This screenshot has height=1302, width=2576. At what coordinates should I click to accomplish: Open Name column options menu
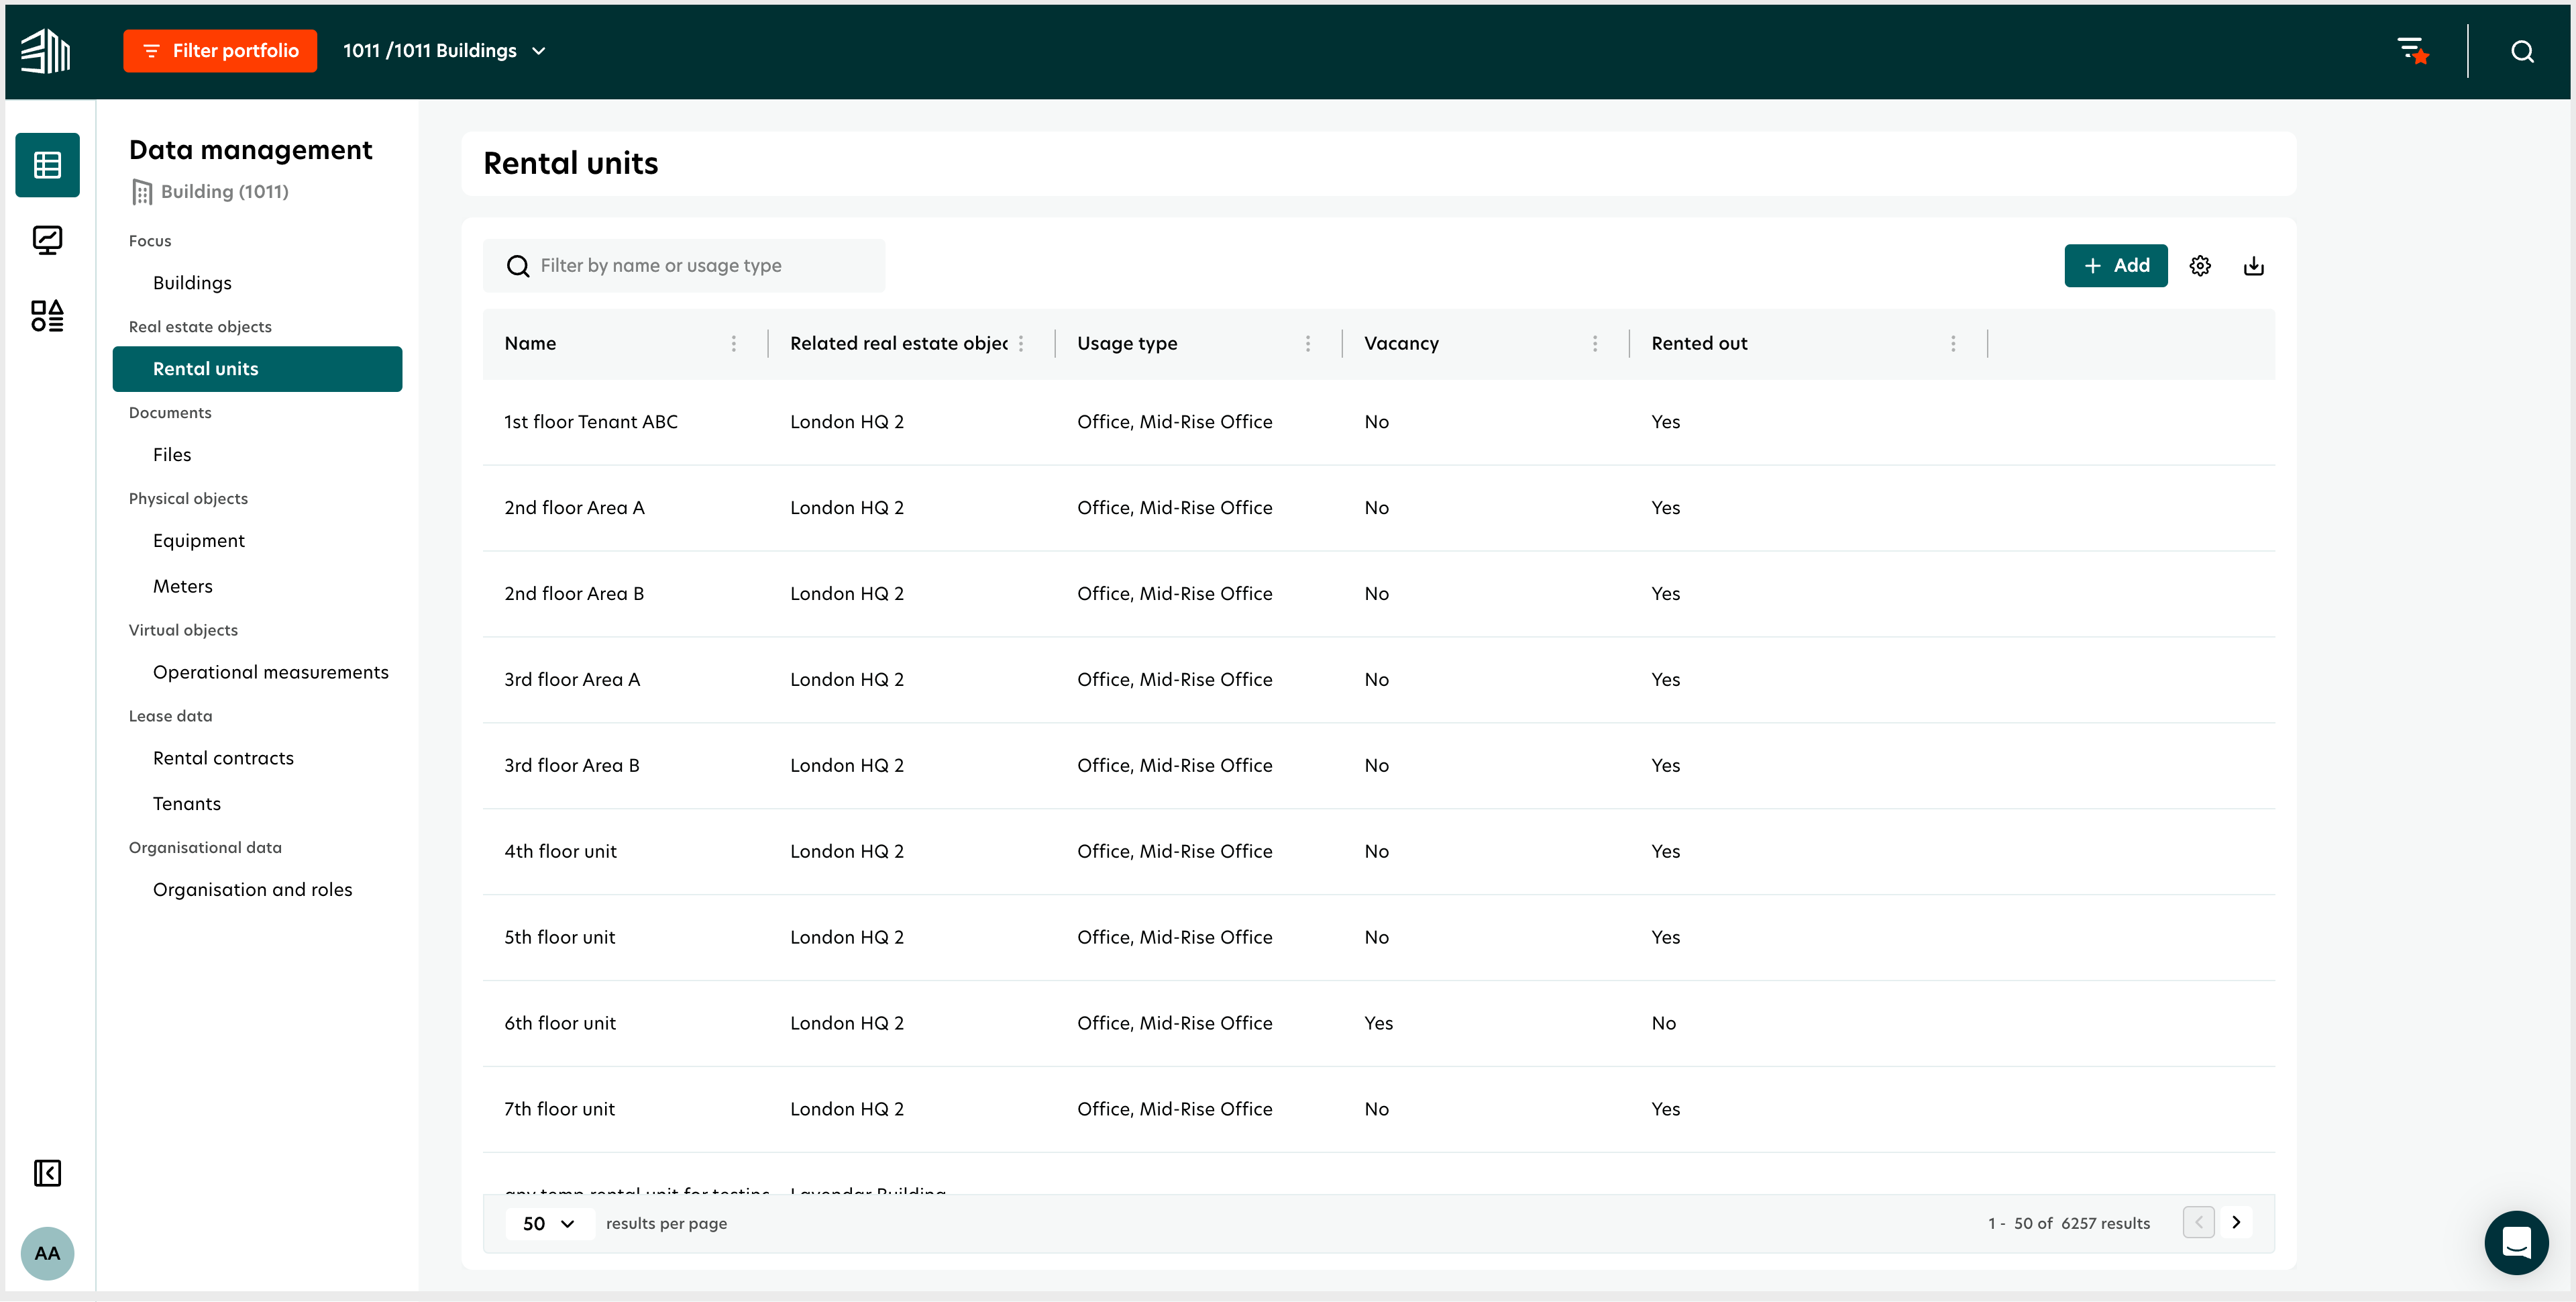[x=733, y=343]
